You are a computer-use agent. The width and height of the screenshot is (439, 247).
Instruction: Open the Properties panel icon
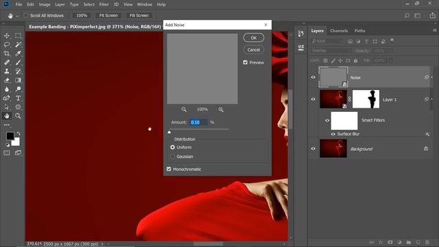tap(301, 47)
